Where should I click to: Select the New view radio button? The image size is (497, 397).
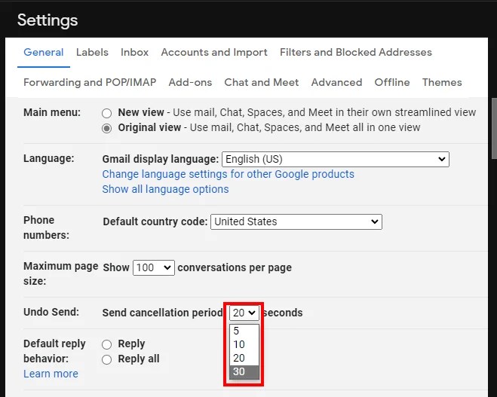(107, 113)
